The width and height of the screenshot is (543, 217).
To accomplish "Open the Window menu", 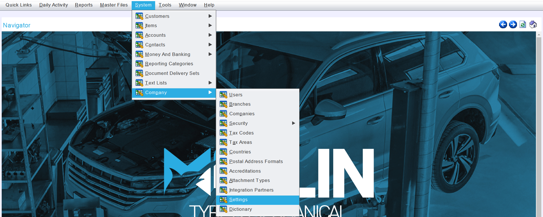I will (x=188, y=5).
